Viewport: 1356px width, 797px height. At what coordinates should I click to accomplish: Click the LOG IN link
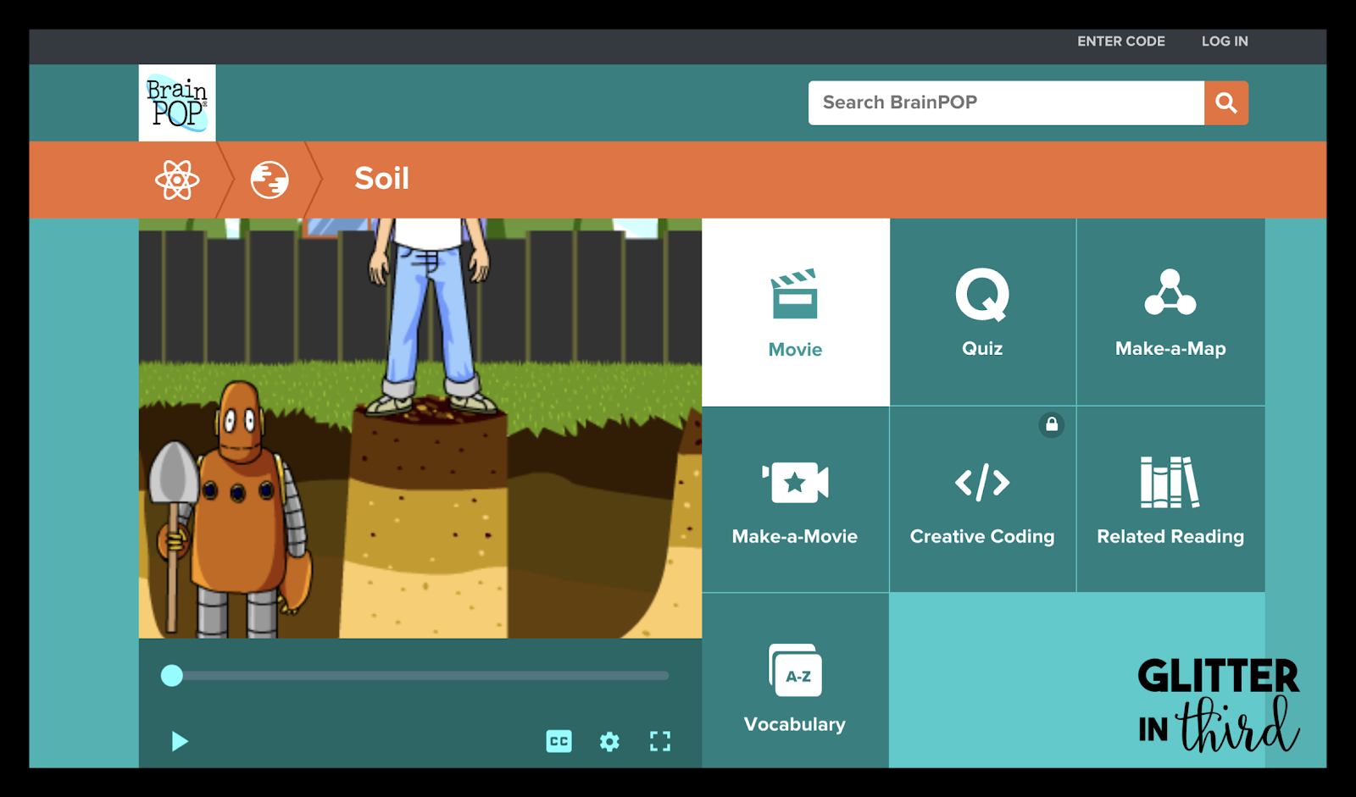[1225, 42]
